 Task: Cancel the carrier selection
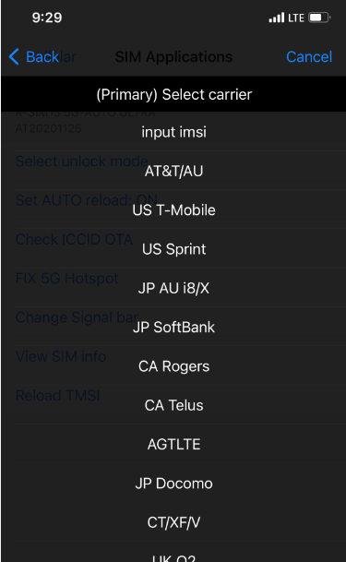[309, 56]
